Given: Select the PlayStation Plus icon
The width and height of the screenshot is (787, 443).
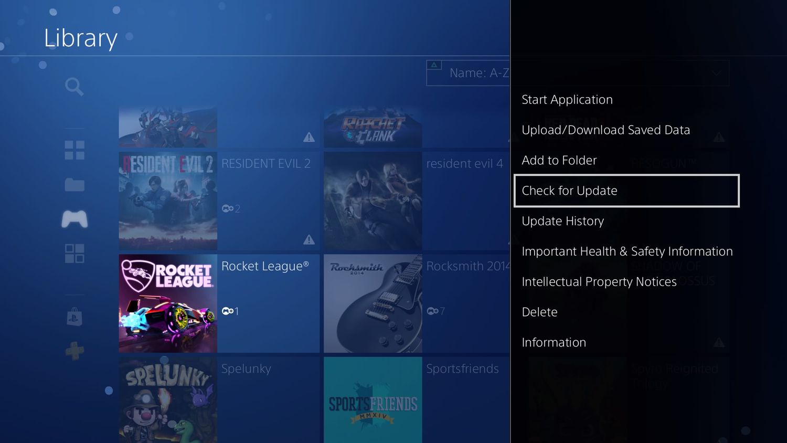Looking at the screenshot, I should click(75, 351).
